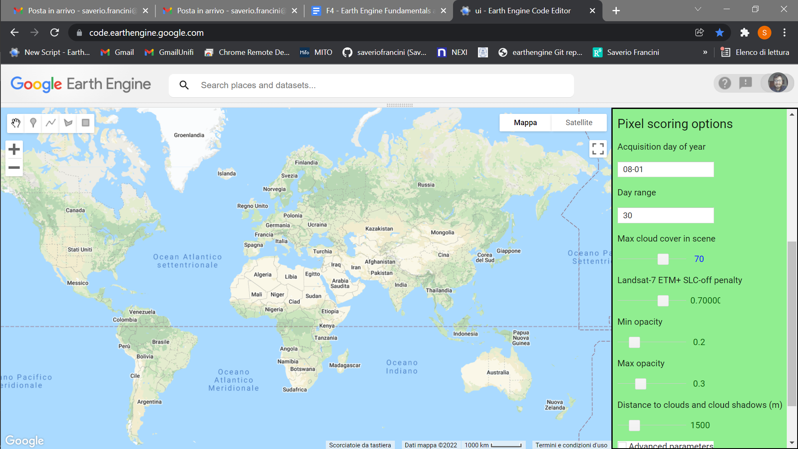Toggle fullscreen map view

[x=598, y=149]
